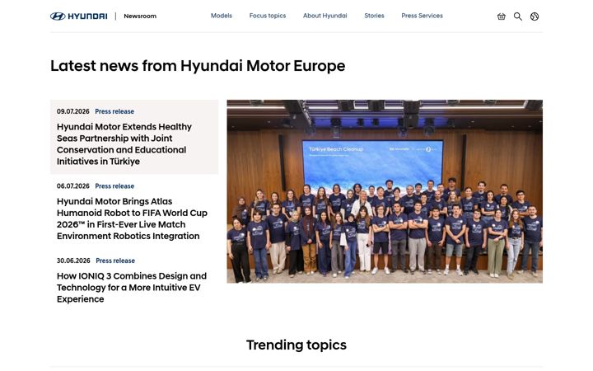The height and width of the screenshot is (371, 593).
Task: Open the press basket icon
Action: 501,16
